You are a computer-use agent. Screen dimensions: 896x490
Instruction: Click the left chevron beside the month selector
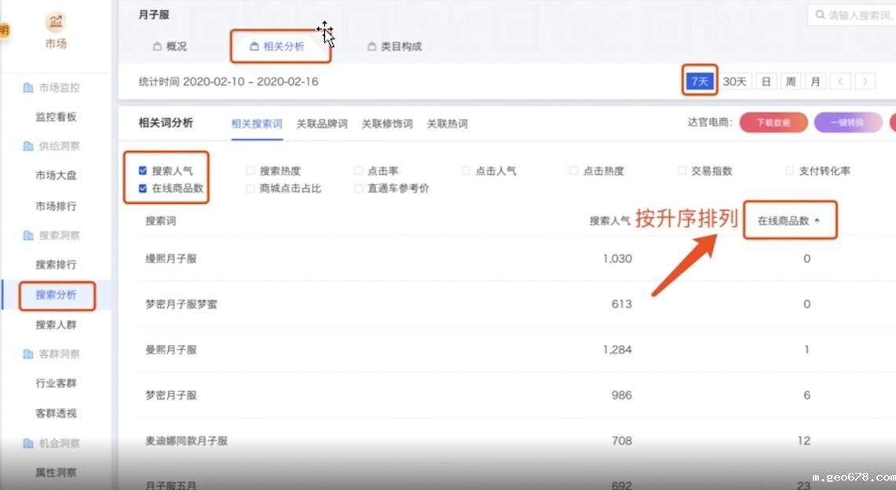coord(841,81)
